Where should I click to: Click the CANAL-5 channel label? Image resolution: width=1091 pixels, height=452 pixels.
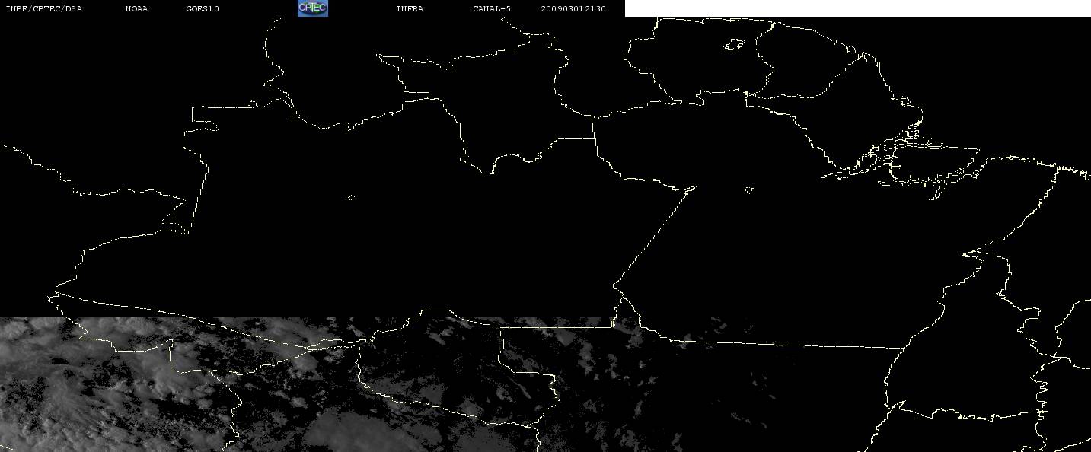click(x=492, y=8)
